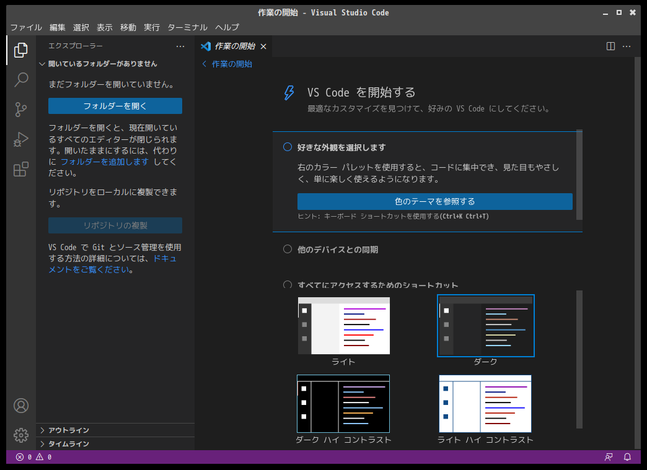The height and width of the screenshot is (470, 647).
Task: Click the notifications bell icon
Action: click(x=627, y=457)
